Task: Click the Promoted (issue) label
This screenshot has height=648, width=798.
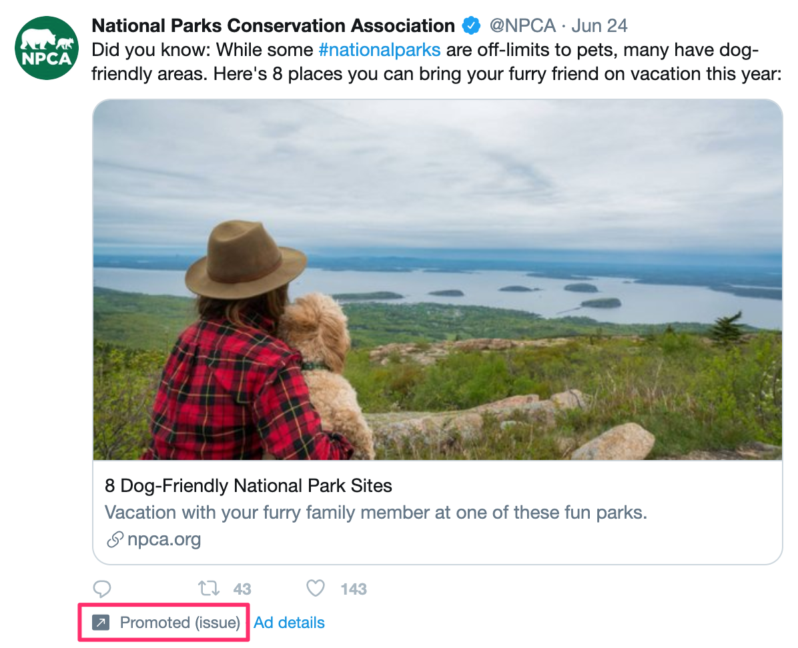Action: [x=179, y=623]
